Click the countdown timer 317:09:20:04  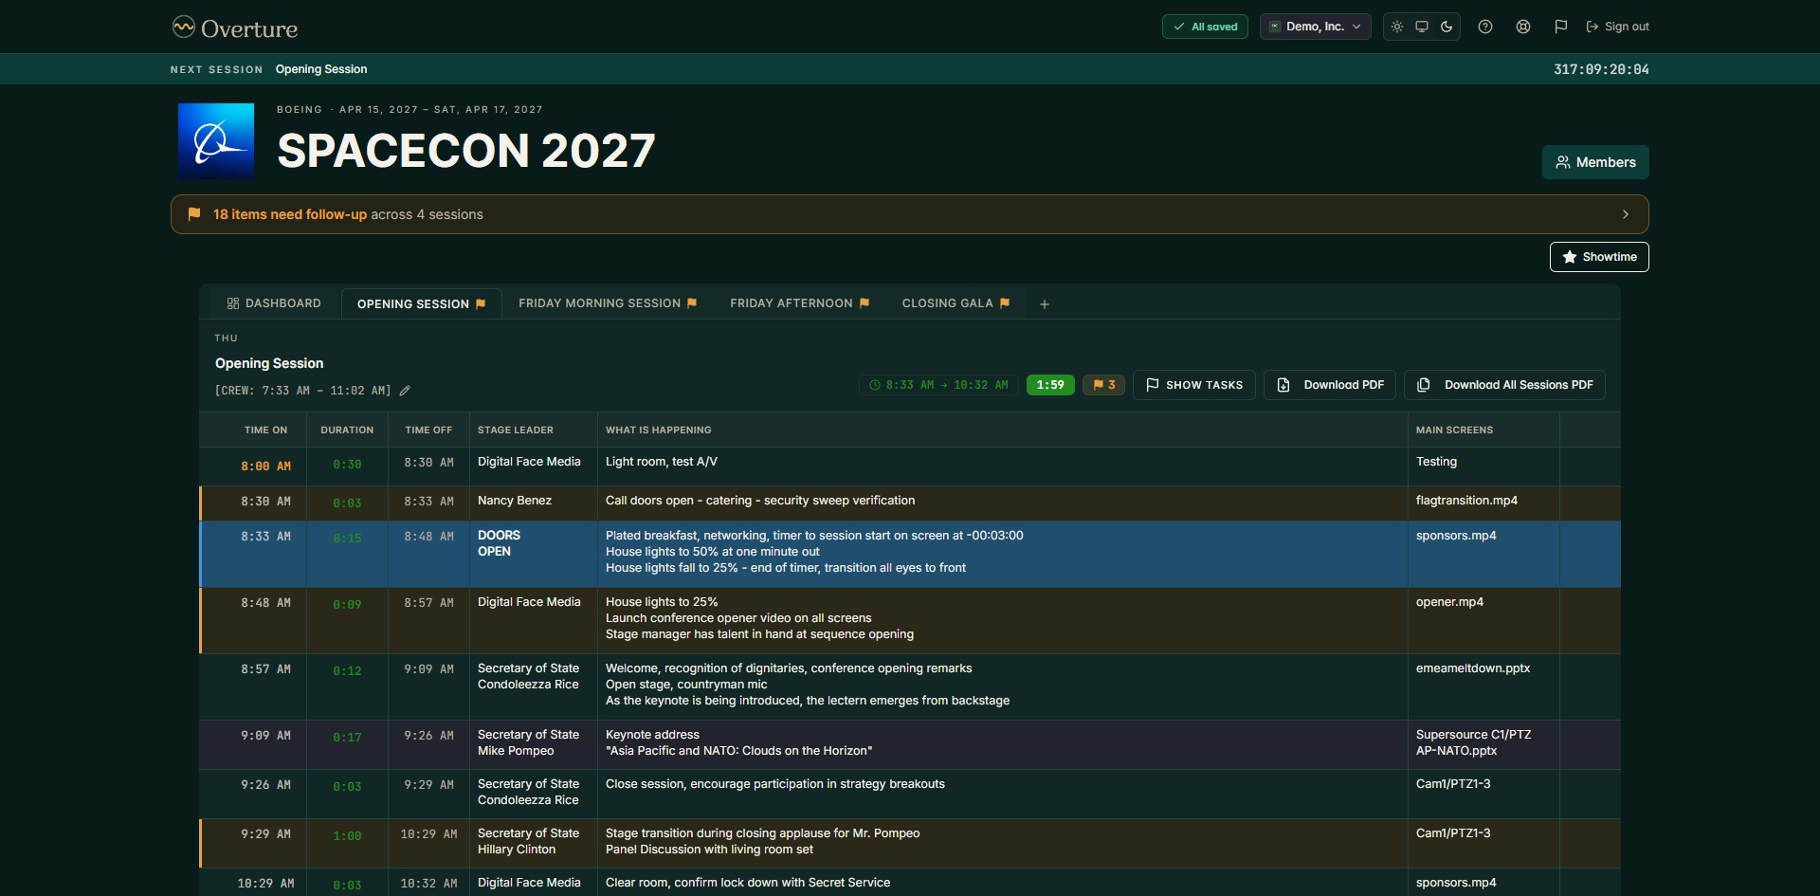[1601, 69]
